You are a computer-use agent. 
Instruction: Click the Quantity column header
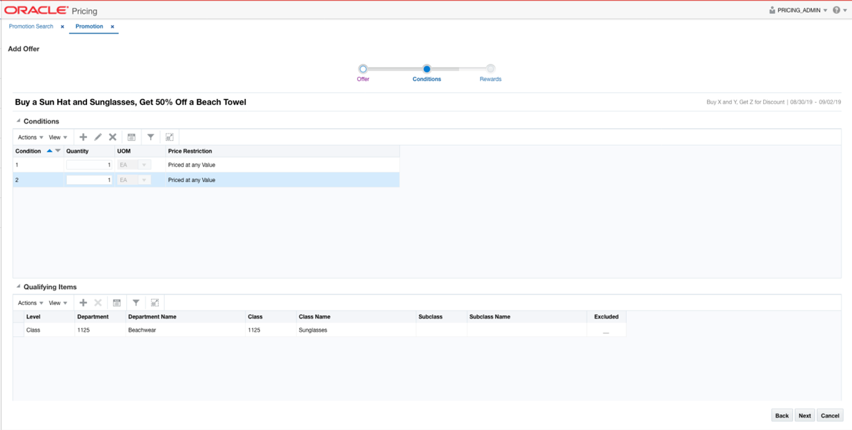(x=90, y=151)
